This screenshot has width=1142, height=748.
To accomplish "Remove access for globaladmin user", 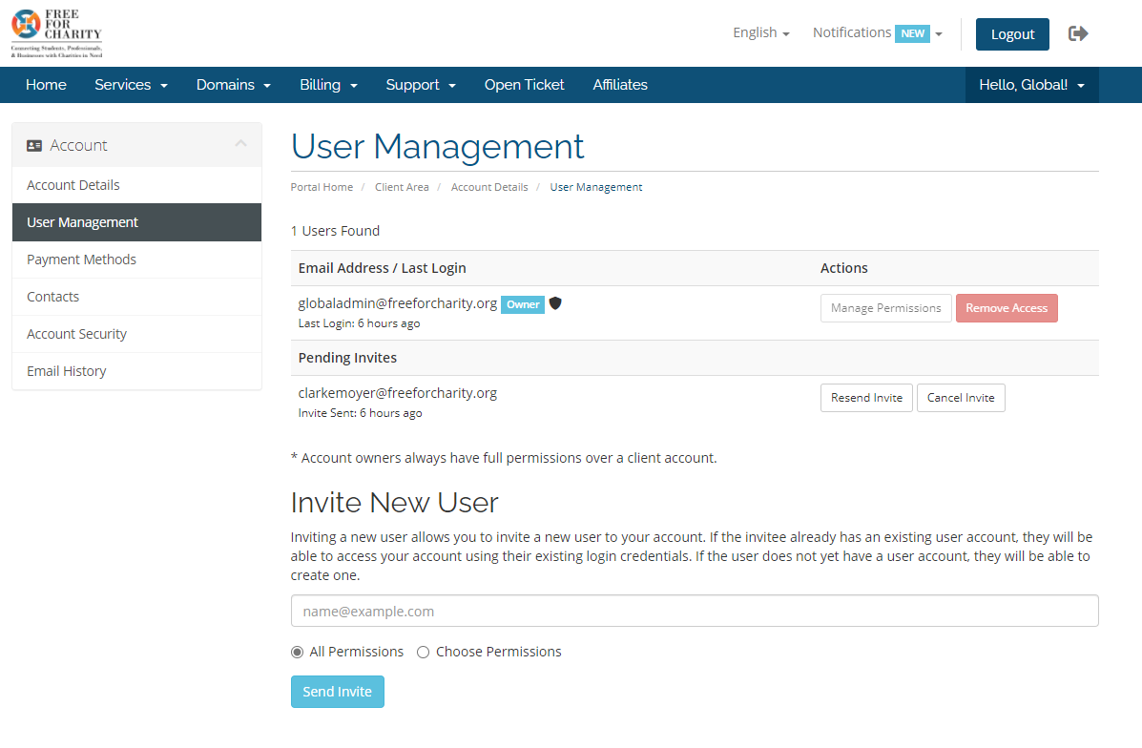I will pyautogui.click(x=1007, y=307).
